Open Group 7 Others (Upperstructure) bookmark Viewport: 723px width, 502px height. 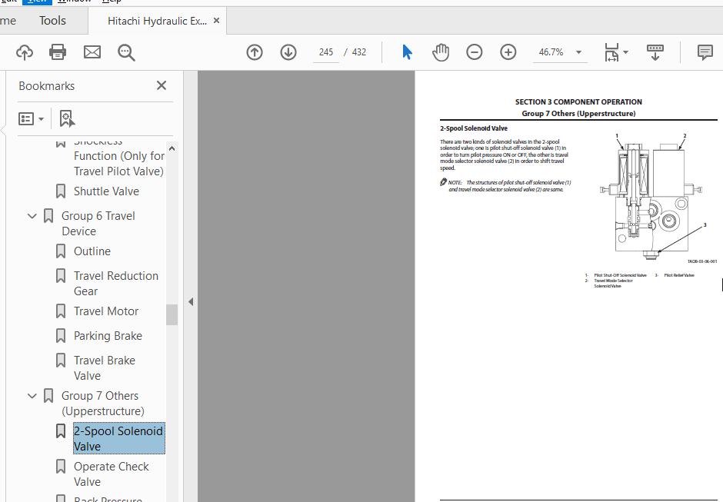(102, 404)
